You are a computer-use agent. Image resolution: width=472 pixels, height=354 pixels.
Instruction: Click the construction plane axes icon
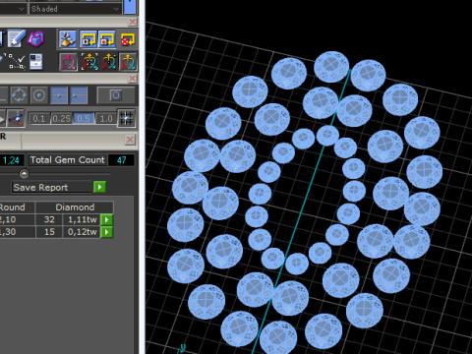pos(16,119)
